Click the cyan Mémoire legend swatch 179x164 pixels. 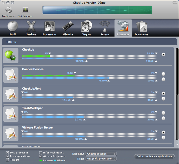point(55,161)
